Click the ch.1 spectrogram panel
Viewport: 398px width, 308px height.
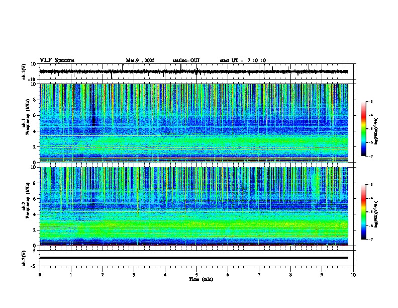[194, 123]
